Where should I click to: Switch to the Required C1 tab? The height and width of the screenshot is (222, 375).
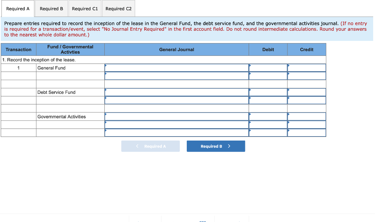(85, 8)
